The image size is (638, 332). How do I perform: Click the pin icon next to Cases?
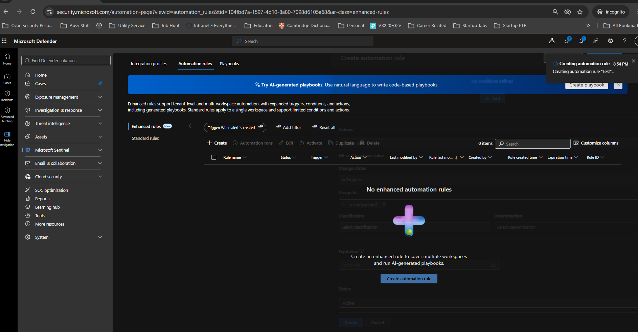(100, 83)
